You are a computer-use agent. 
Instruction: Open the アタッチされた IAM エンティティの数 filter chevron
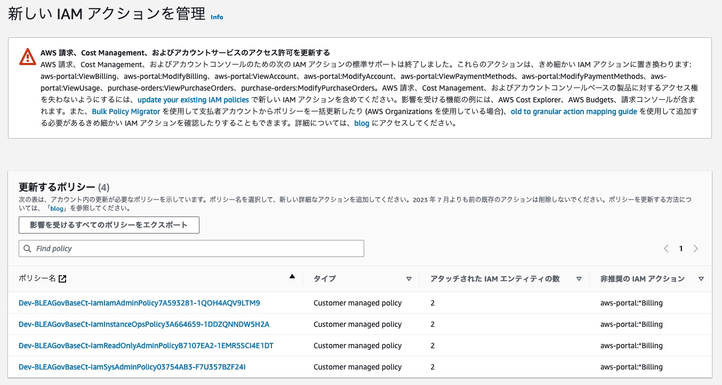pos(579,278)
